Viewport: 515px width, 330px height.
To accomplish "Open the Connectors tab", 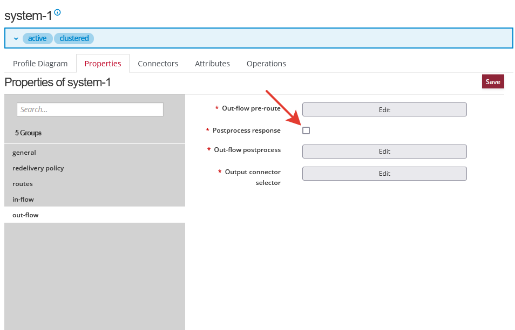I will (158, 63).
